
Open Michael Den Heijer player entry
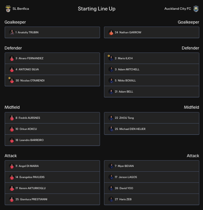pyautogui.click(x=152, y=129)
